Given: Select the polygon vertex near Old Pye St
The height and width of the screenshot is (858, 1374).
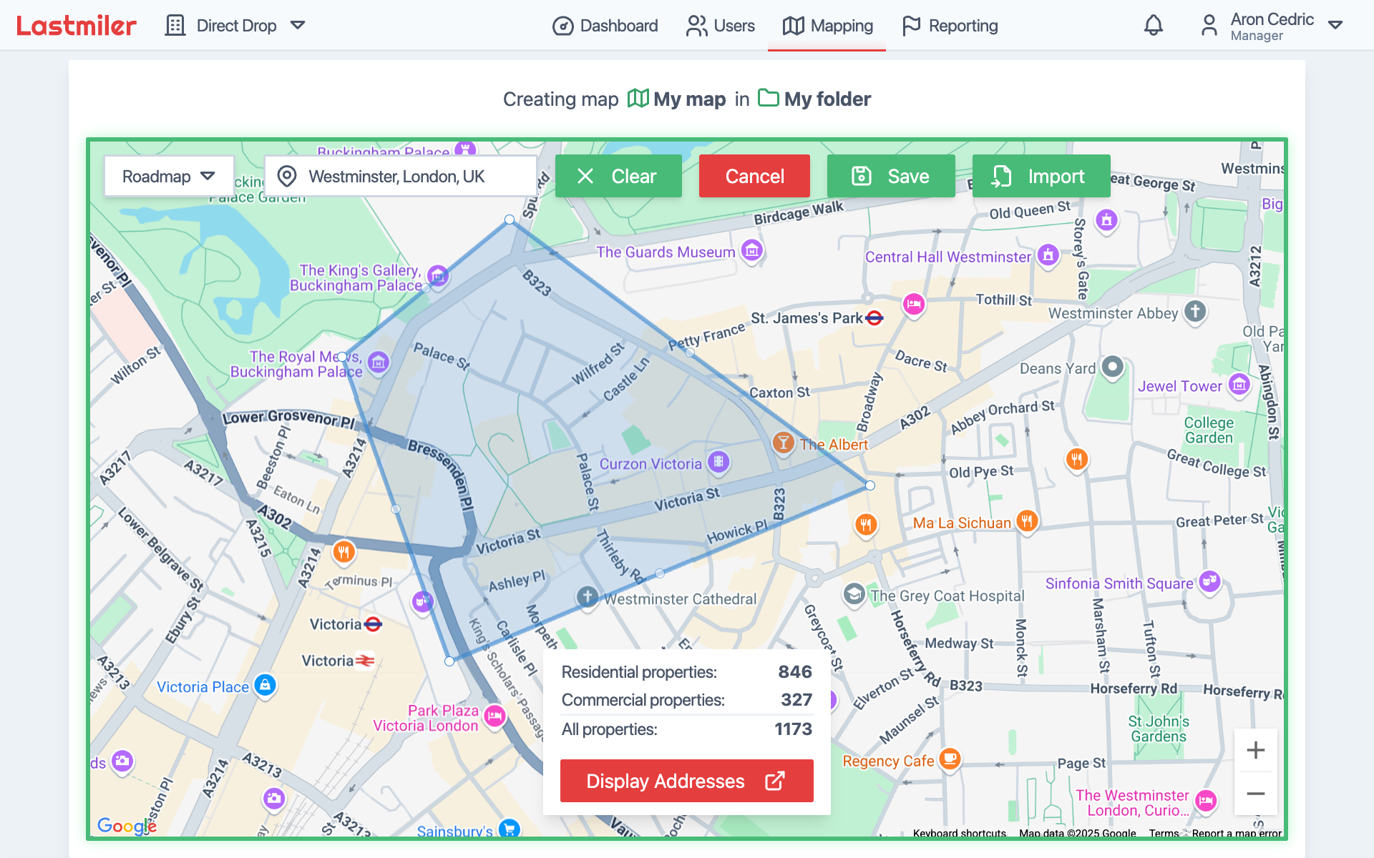Looking at the screenshot, I should 870,485.
